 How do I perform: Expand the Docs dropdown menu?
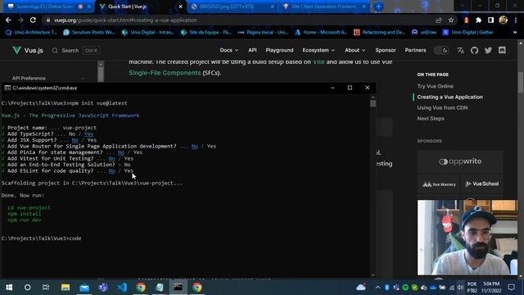(x=229, y=50)
